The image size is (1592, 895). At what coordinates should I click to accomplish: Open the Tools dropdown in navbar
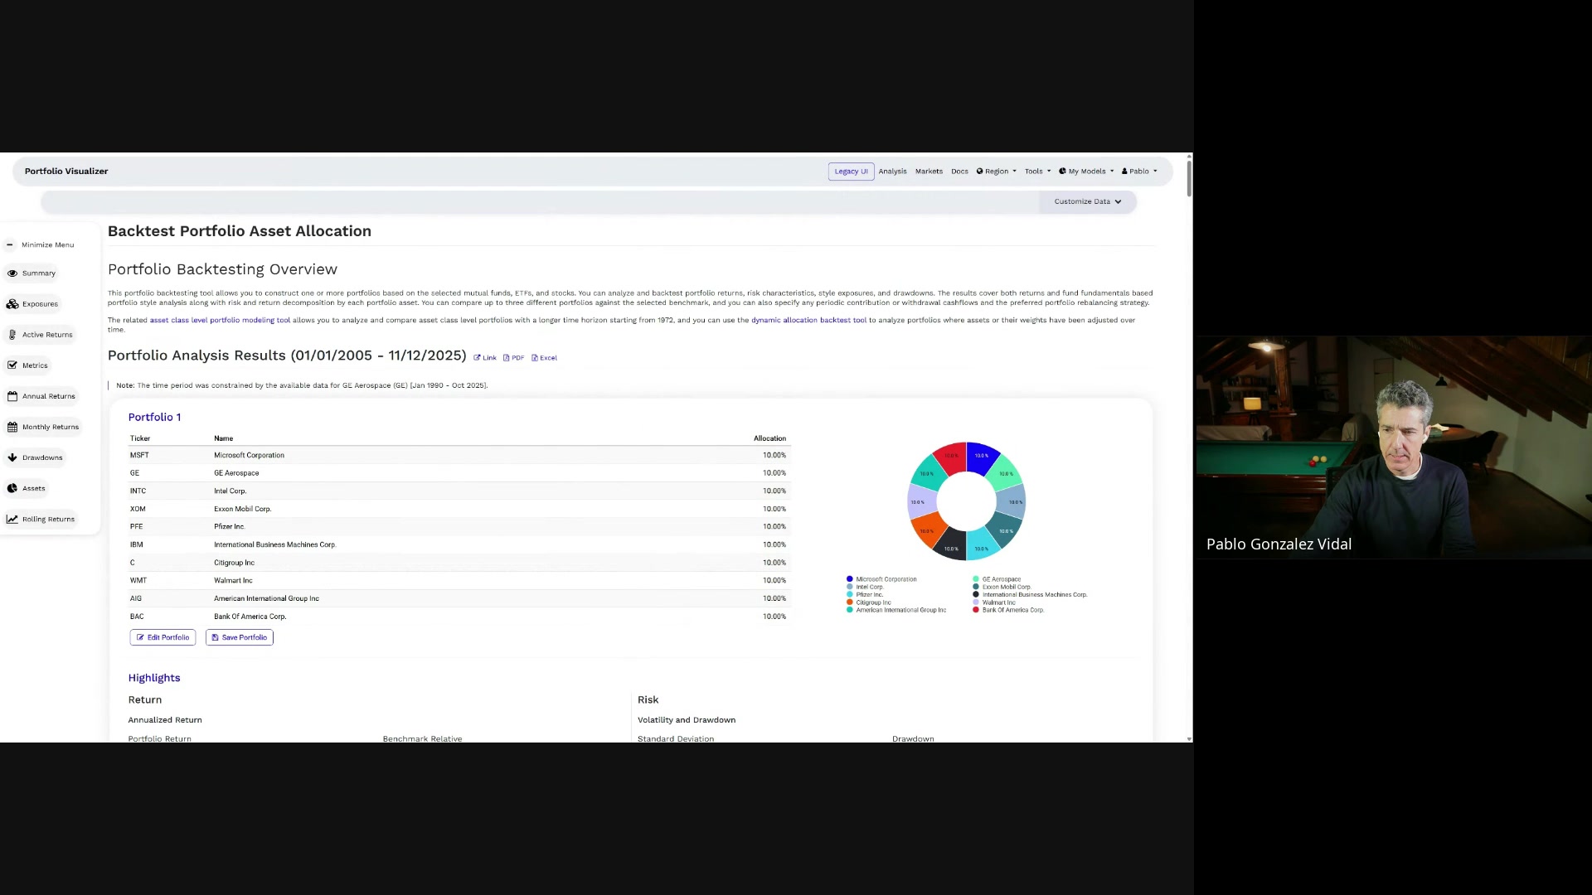coord(1037,172)
